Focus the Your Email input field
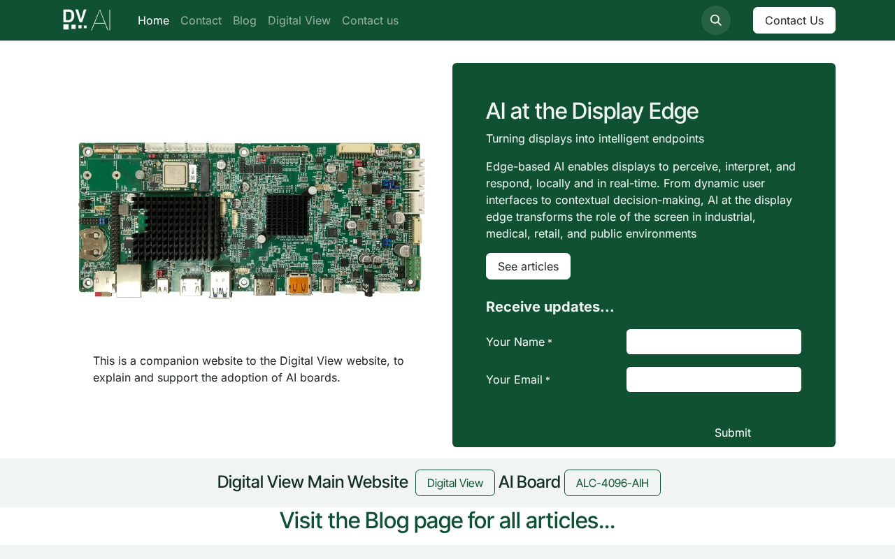This screenshot has height=559, width=895. (714, 379)
